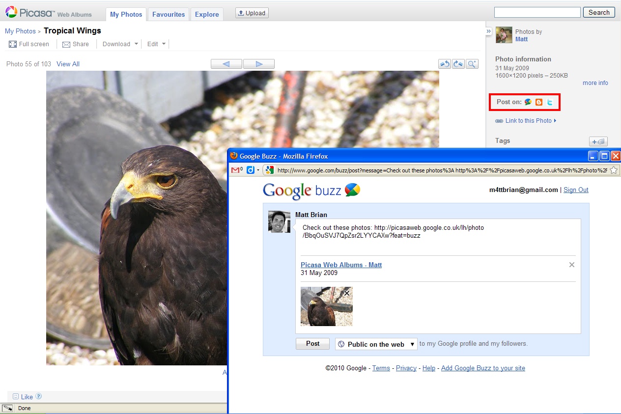This screenshot has height=414, width=621.
Task: Click the m4ttbrian@gmail.com address
Action: [x=523, y=190]
